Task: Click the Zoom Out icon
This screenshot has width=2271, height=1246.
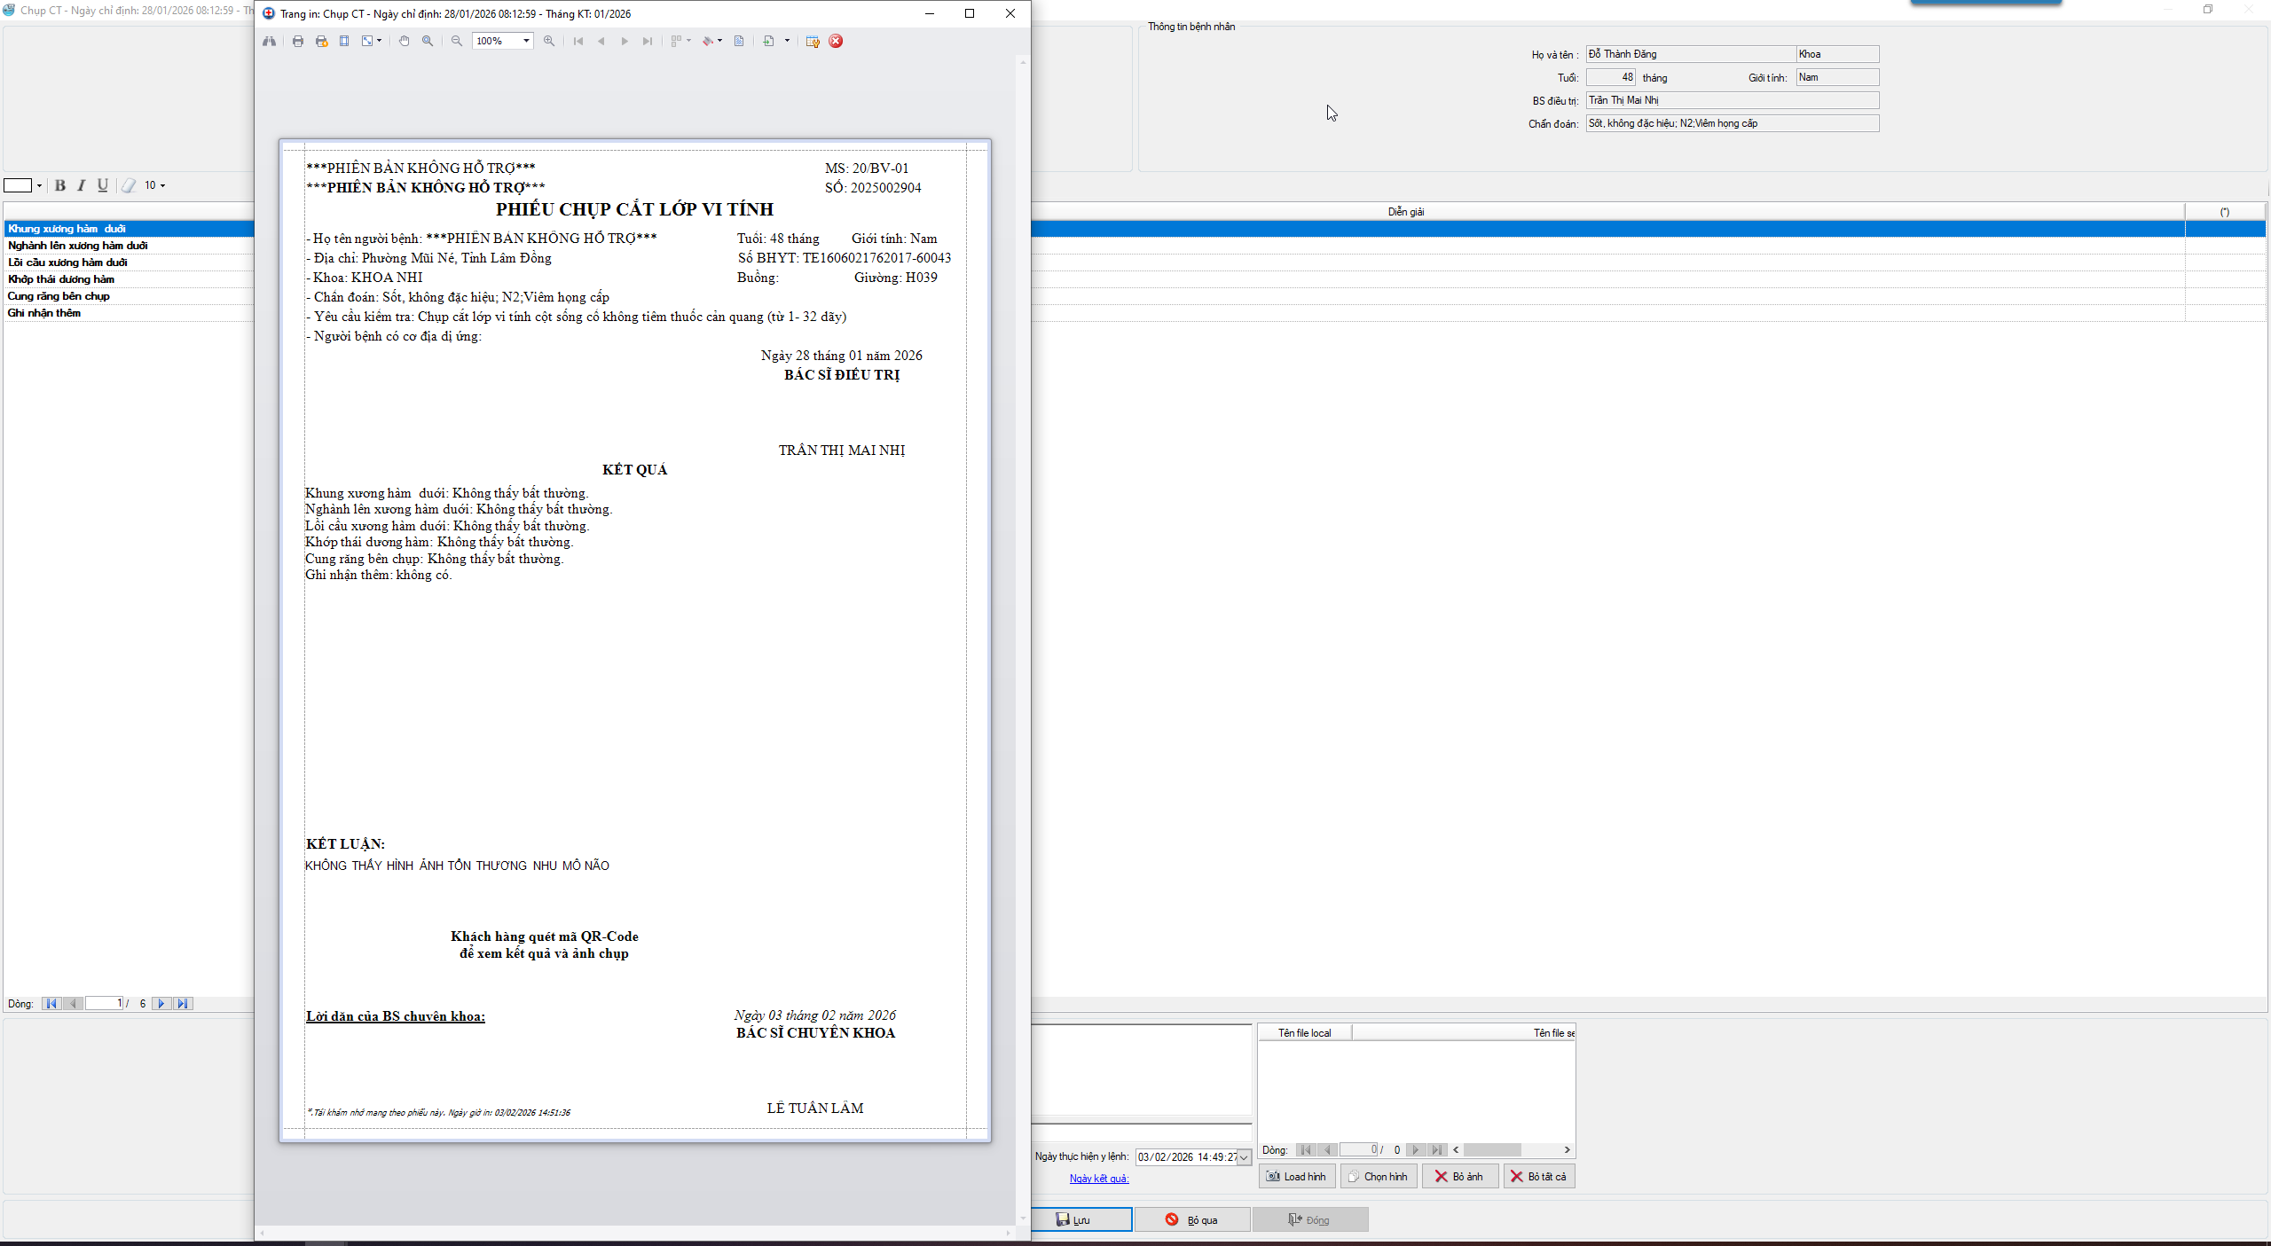Action: (457, 41)
